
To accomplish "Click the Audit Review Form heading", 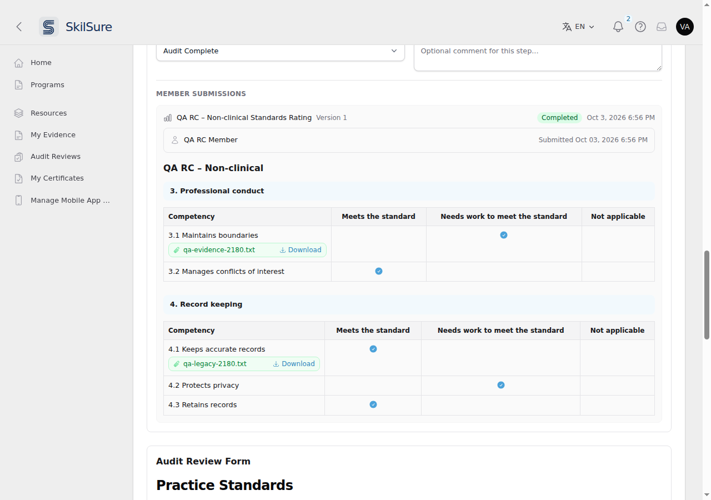I will click(x=203, y=461).
